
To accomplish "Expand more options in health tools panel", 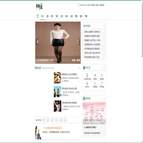I will [x=104, y=68].
